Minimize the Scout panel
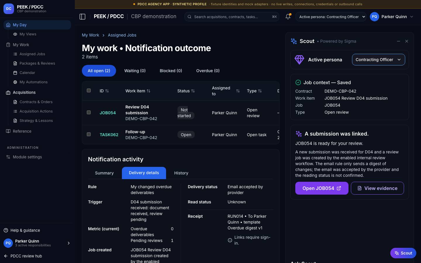 coord(398,41)
